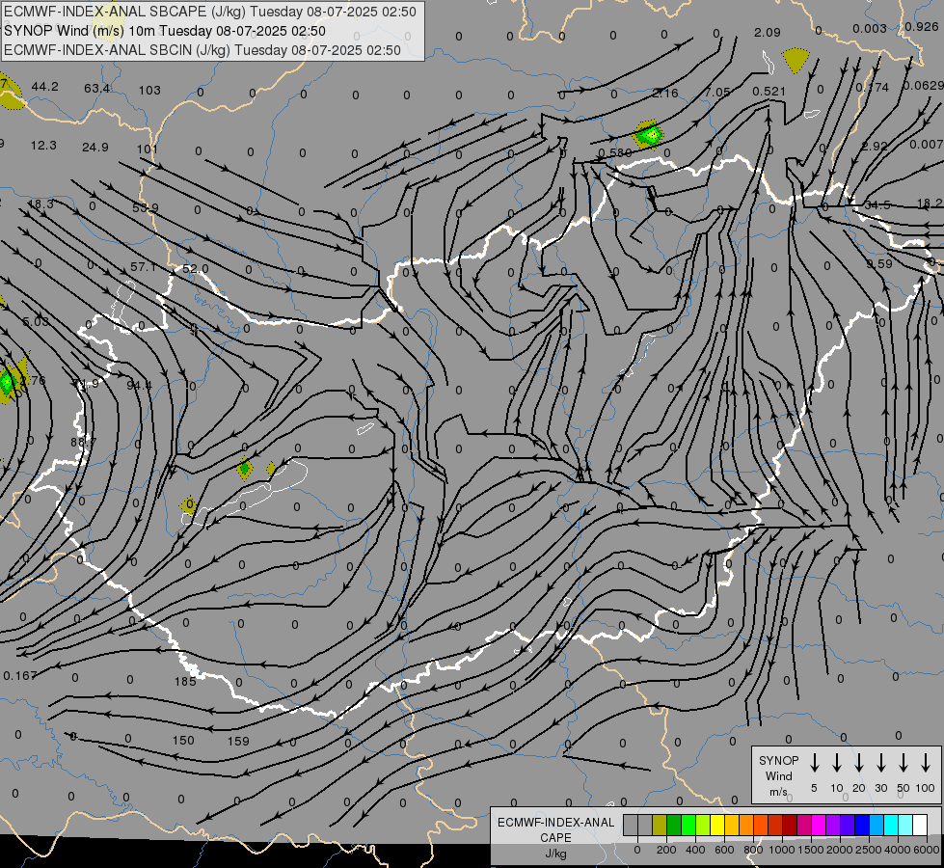Select the pure yellow CAPE scale swatch
This screenshot has height=868, width=944.
[717, 826]
